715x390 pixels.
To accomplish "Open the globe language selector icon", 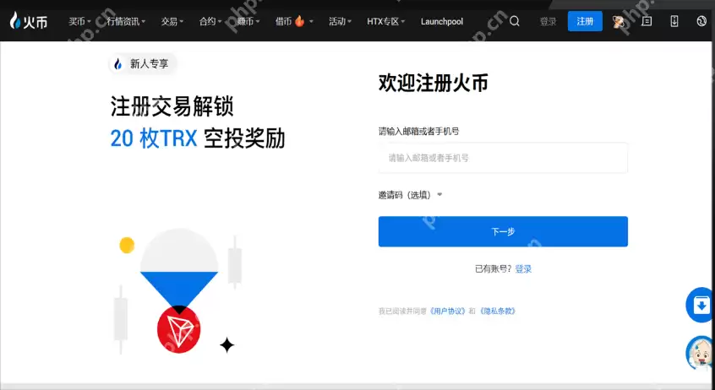I will coord(701,21).
